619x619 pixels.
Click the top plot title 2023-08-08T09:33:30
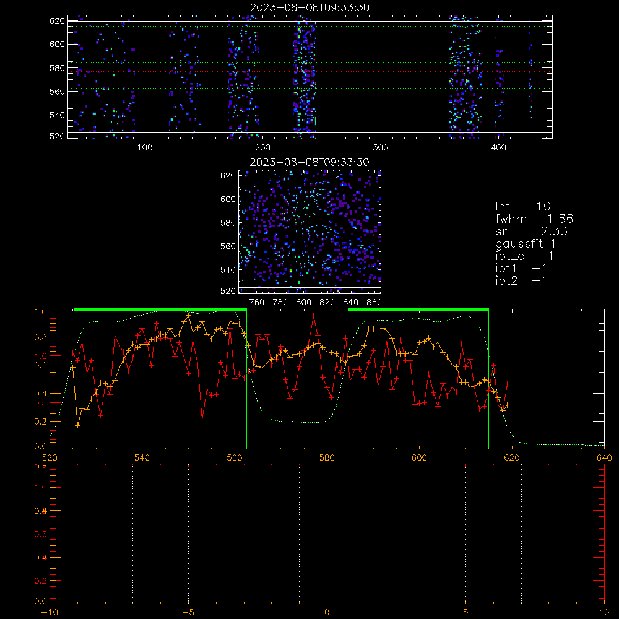(310, 7)
